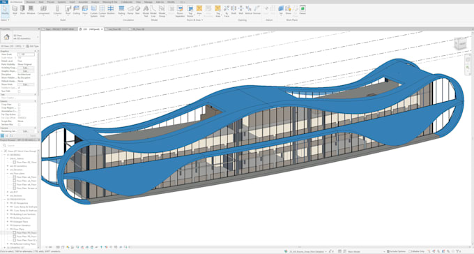Activate the Roof tool
Screen dimensions: 474x254
(68, 10)
